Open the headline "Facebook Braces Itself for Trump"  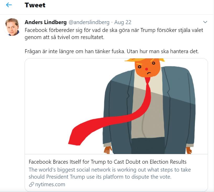pos(107,162)
